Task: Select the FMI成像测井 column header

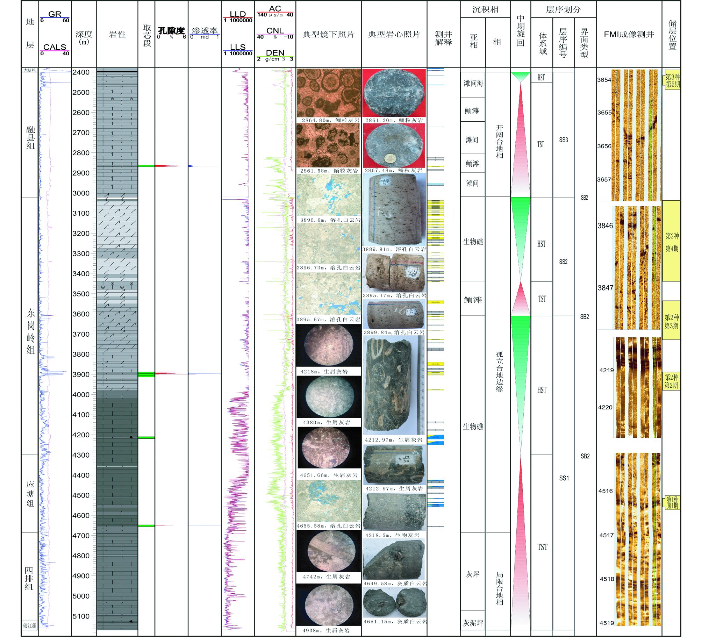Action: point(629,34)
